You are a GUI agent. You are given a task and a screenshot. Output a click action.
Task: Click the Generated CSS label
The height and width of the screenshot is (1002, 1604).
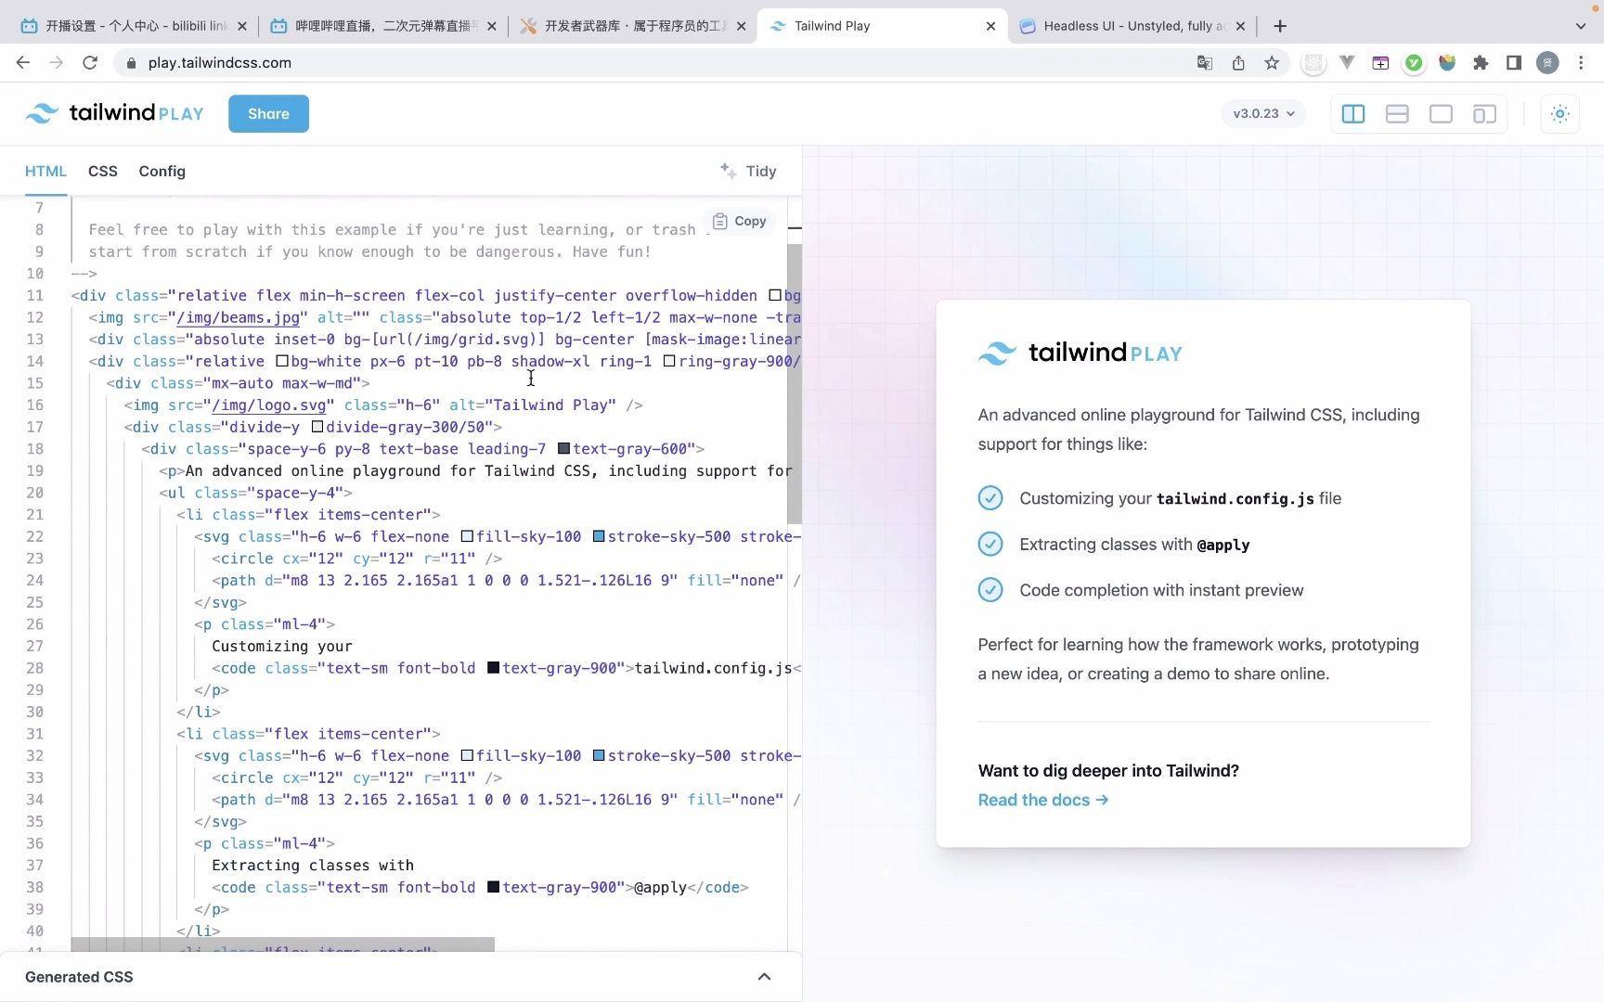tap(79, 976)
